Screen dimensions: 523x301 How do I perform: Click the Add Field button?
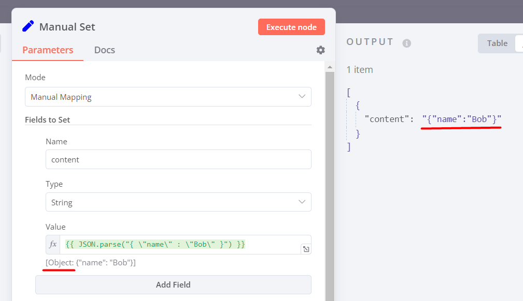coord(173,284)
